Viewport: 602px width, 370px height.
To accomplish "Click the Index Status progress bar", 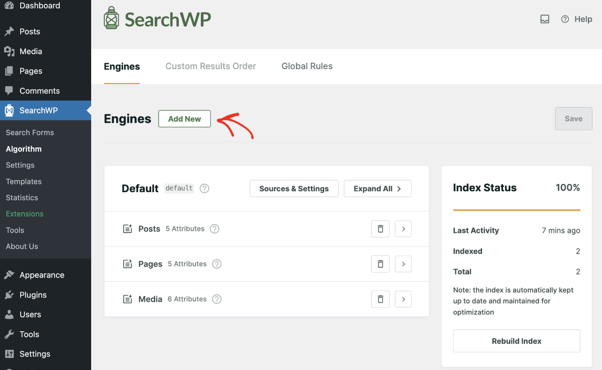I will (517, 210).
